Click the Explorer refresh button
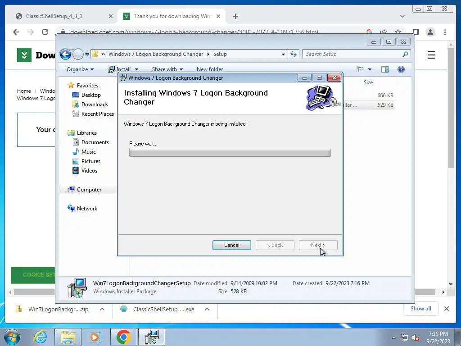 point(294,54)
